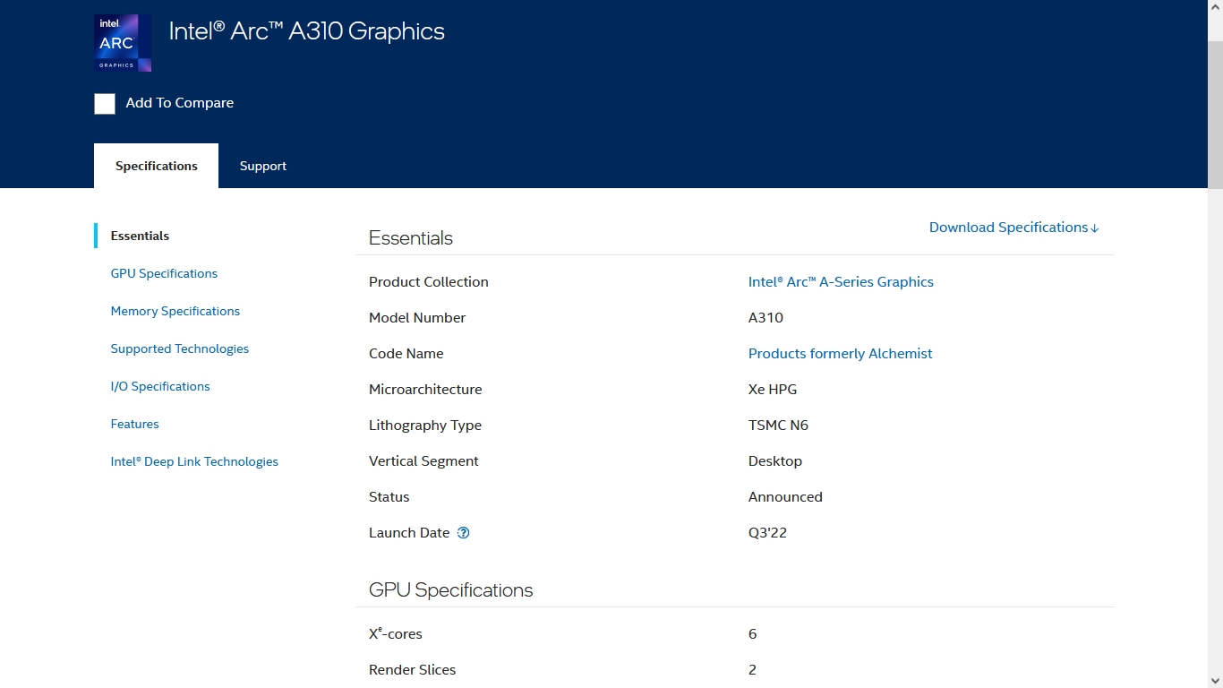
Task: Open Intel Deep Link Technologies sidebar link
Action: 194,461
